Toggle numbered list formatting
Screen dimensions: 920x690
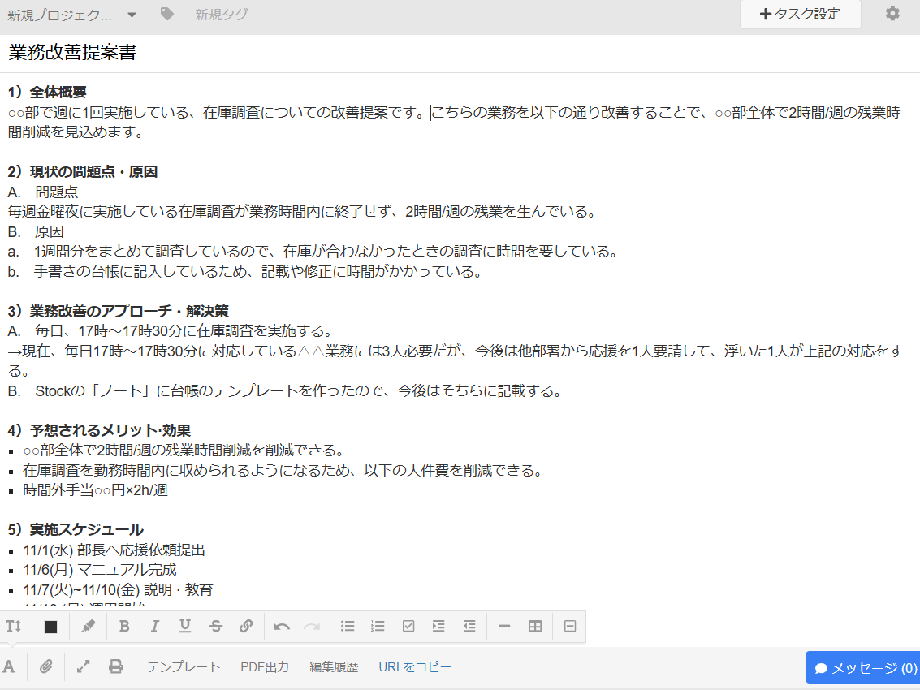378,626
